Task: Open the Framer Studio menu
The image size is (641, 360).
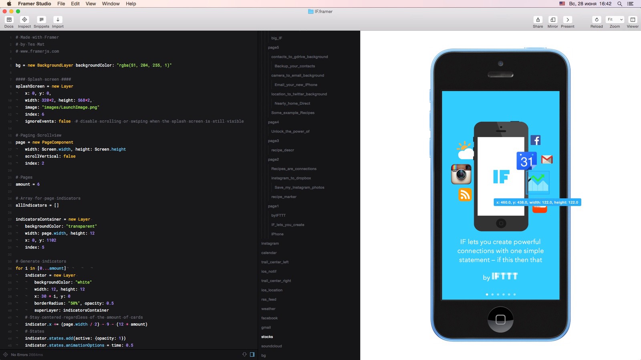Action: [x=34, y=4]
